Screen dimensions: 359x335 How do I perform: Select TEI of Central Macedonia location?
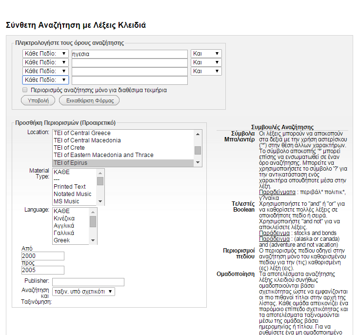(x=123, y=140)
